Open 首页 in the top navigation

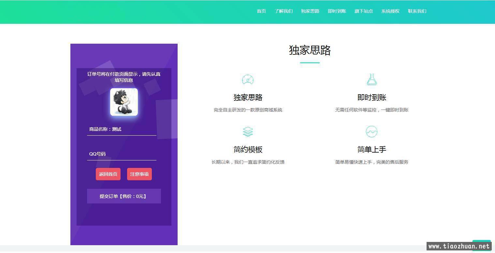click(261, 11)
